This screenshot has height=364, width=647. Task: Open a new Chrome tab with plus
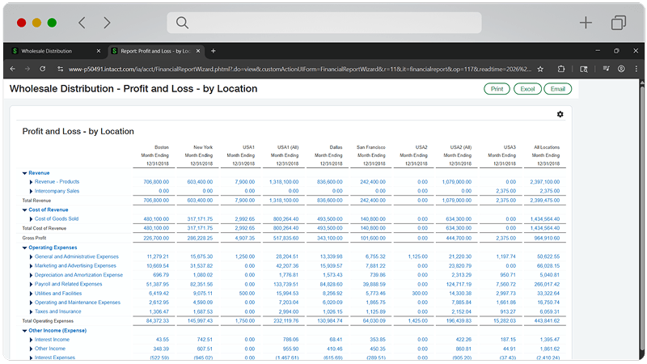click(x=214, y=51)
